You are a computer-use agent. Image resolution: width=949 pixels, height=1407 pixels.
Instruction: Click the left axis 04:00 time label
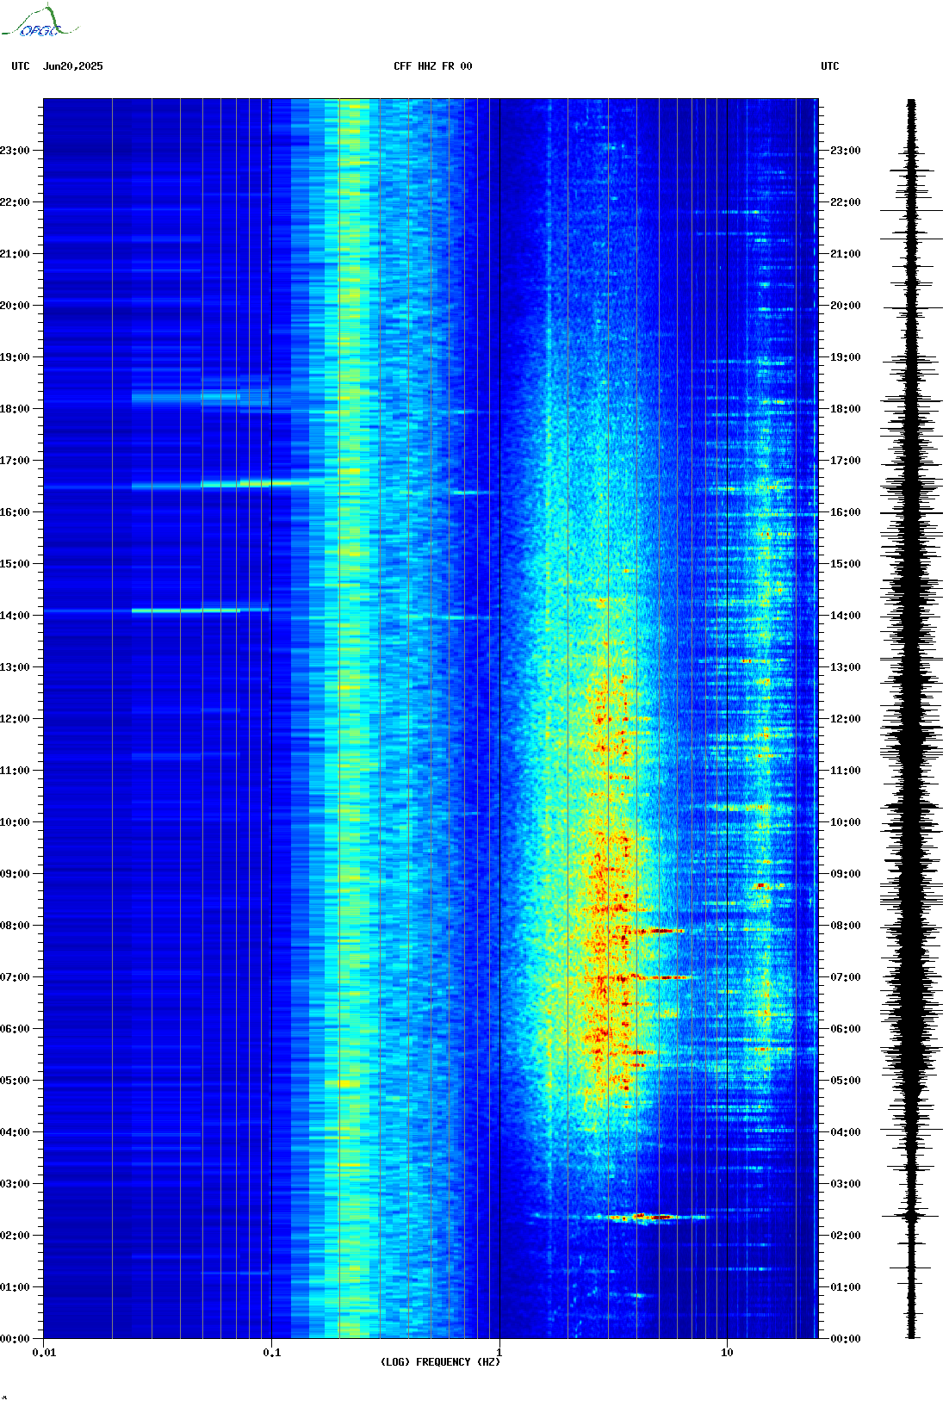coord(15,1132)
